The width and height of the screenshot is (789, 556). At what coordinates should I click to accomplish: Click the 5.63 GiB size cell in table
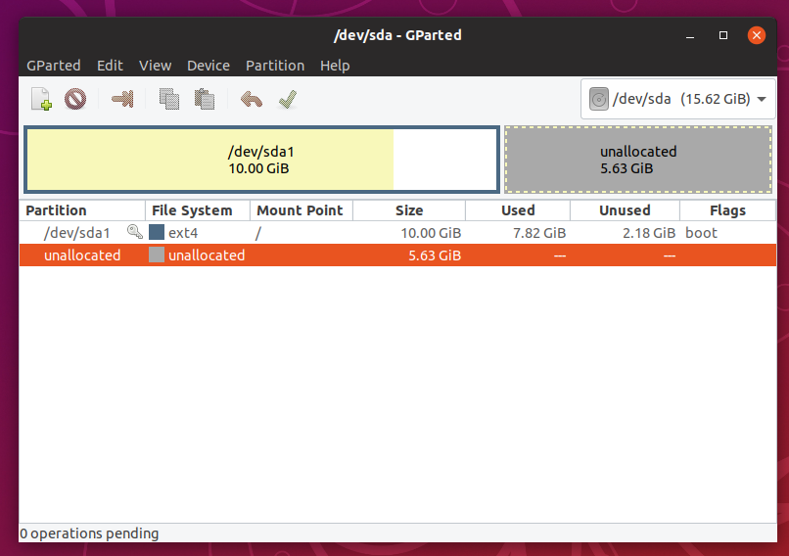pyautogui.click(x=435, y=255)
